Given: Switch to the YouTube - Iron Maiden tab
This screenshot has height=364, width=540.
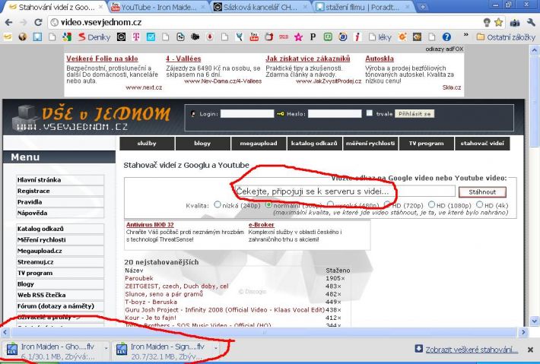Looking at the screenshot, I should [157, 7].
